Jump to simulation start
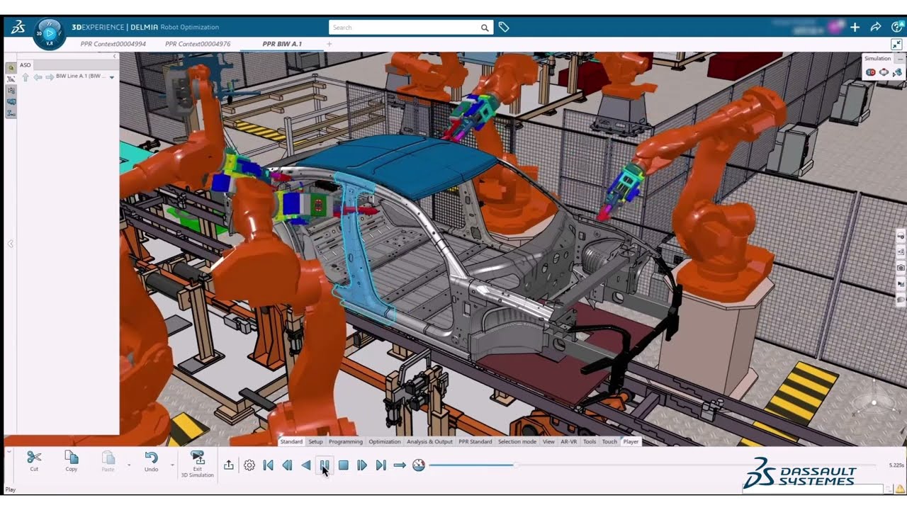The width and height of the screenshot is (907, 510). pyautogui.click(x=268, y=465)
